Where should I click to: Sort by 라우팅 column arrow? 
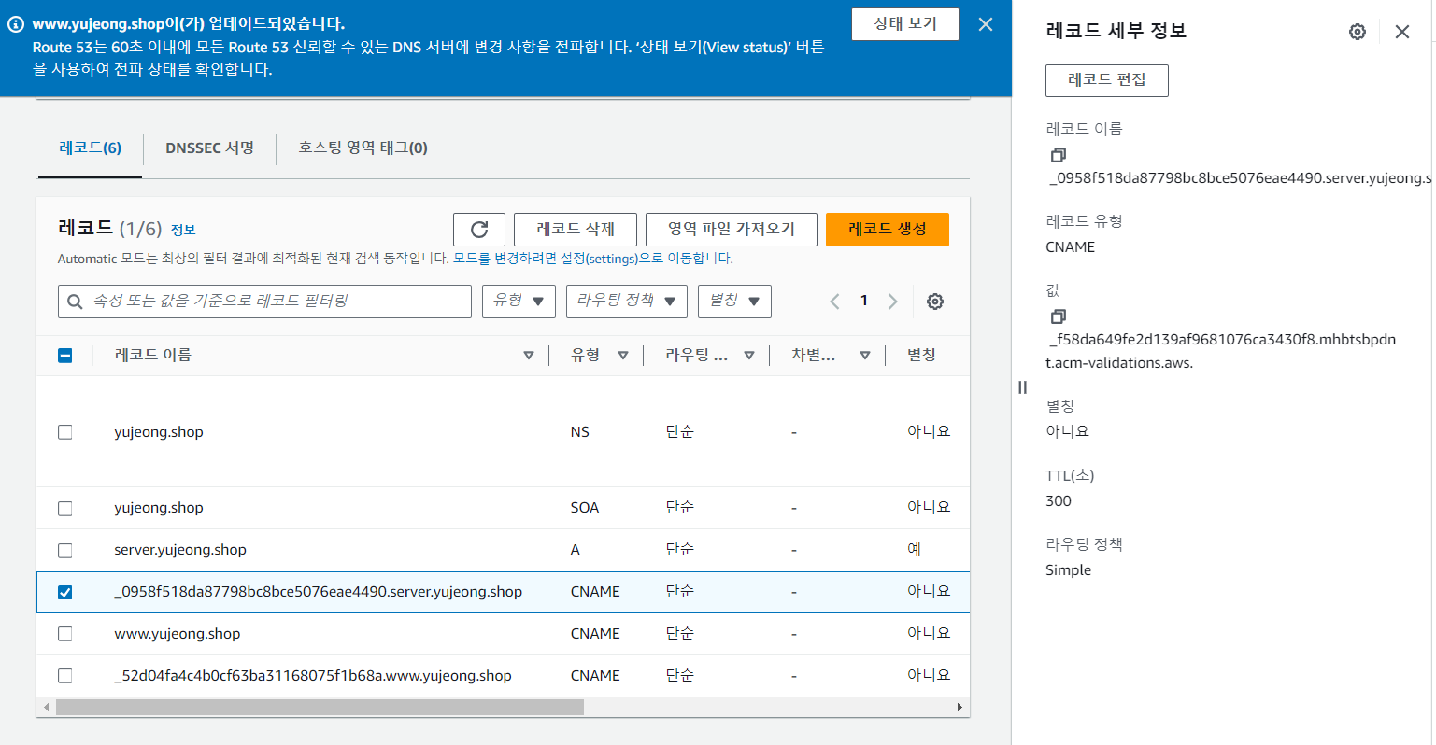[x=749, y=356]
